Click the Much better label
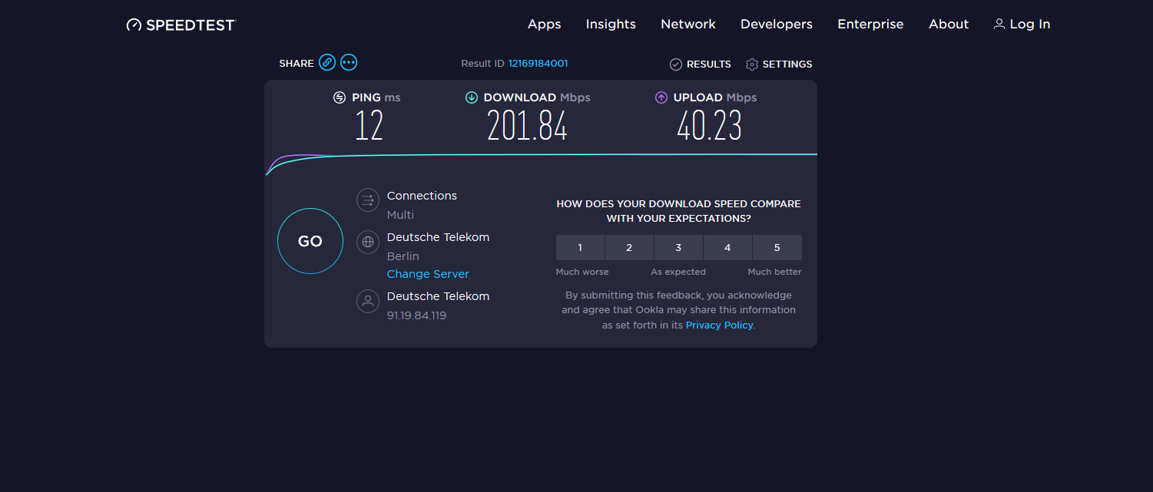1153x492 pixels. (774, 272)
